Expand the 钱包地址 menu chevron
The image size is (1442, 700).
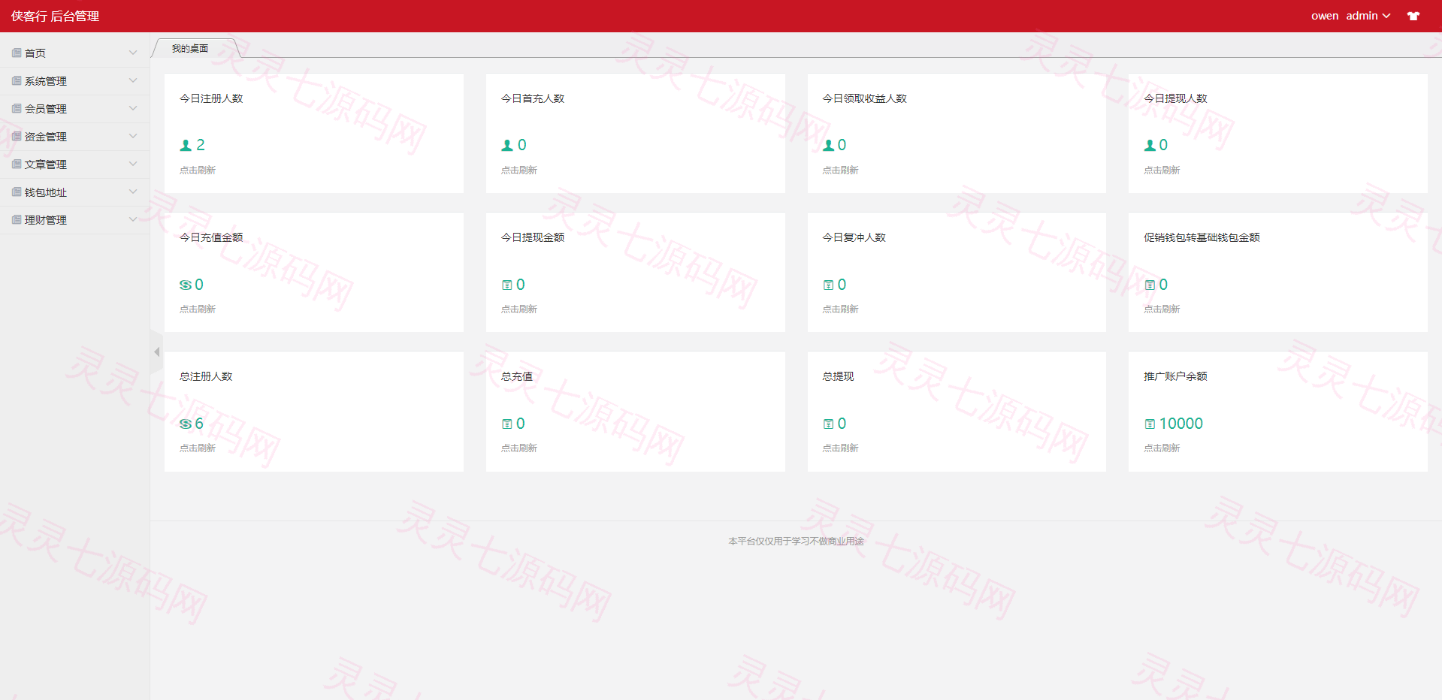(x=133, y=192)
